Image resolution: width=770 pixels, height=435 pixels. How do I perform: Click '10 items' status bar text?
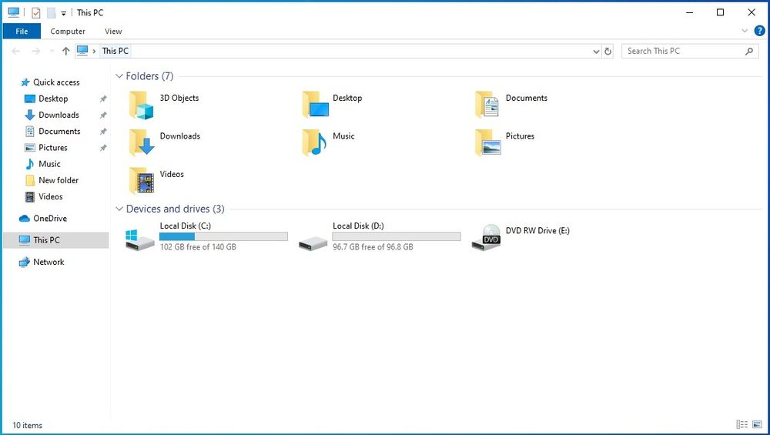[28, 425]
